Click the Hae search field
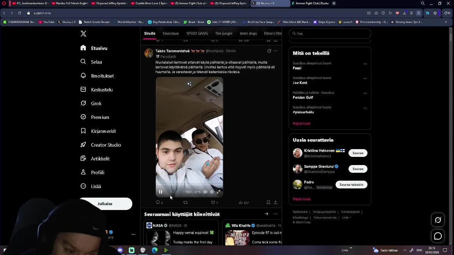Screen dimensions: 454x255 pyautogui.click(x=330, y=33)
